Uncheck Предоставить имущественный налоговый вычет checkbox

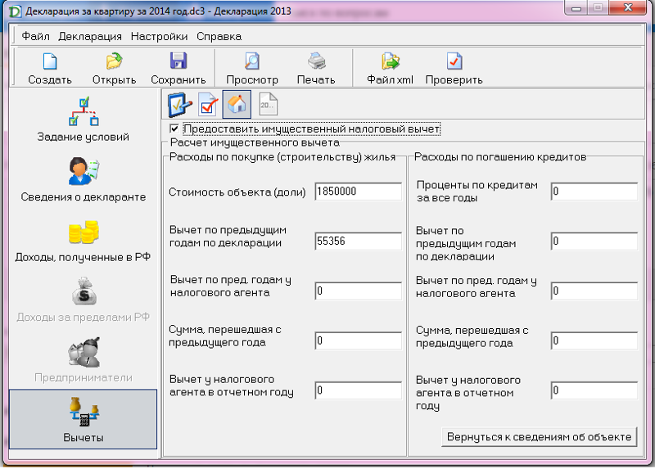pos(174,129)
